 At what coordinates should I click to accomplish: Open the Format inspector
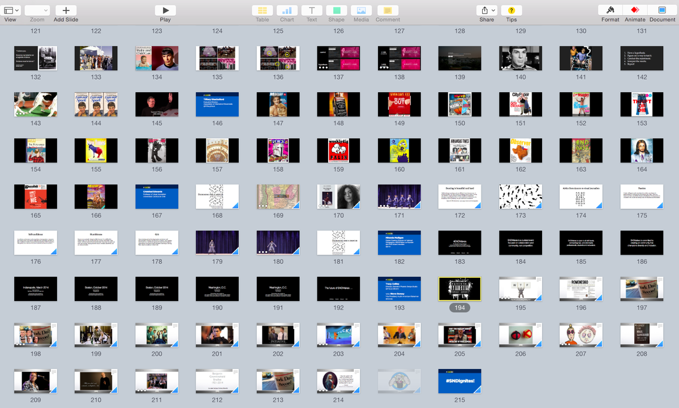click(x=611, y=10)
